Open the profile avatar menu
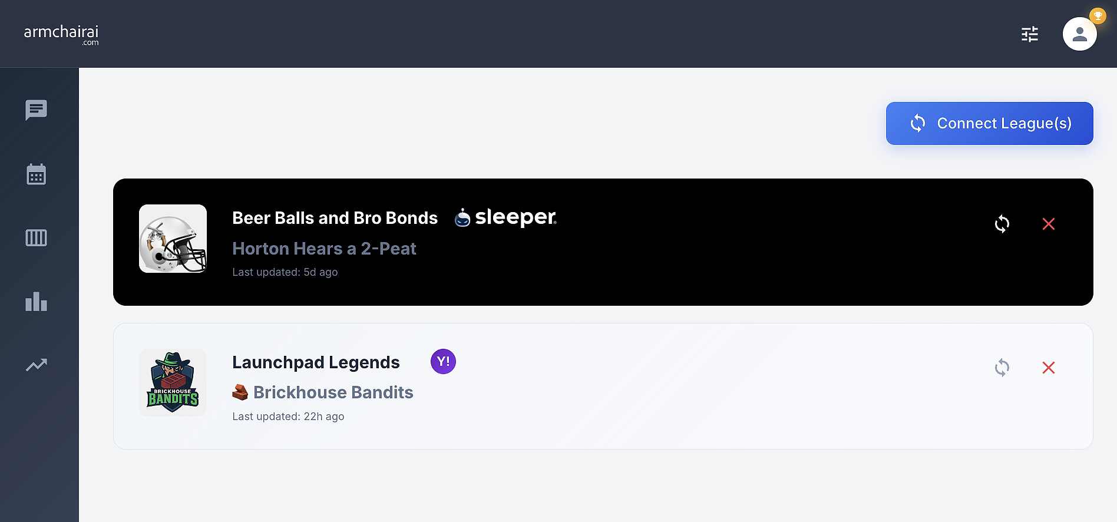 [1079, 34]
